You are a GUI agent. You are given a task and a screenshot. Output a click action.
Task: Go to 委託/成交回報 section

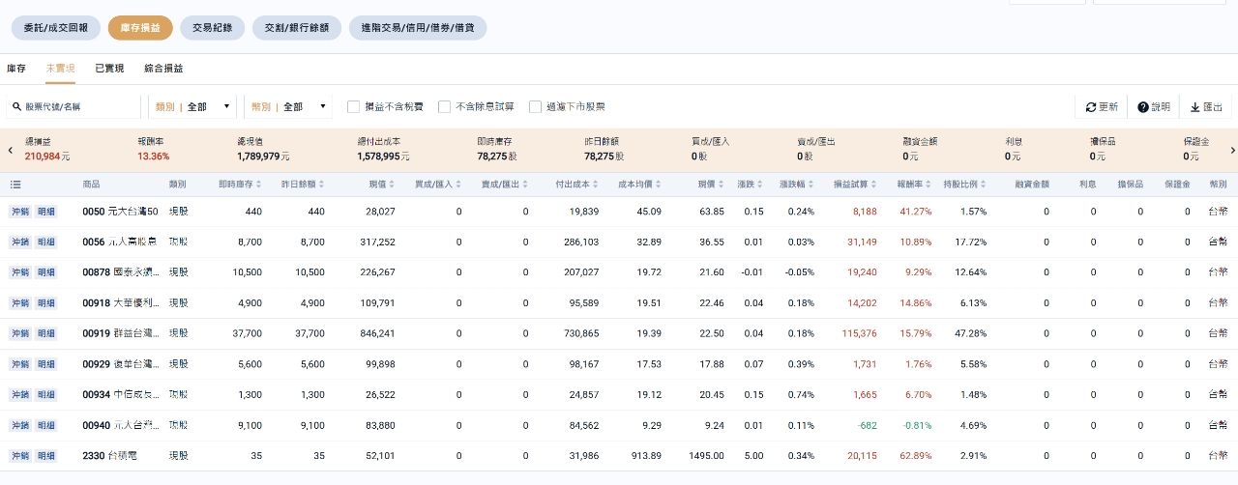point(55,28)
